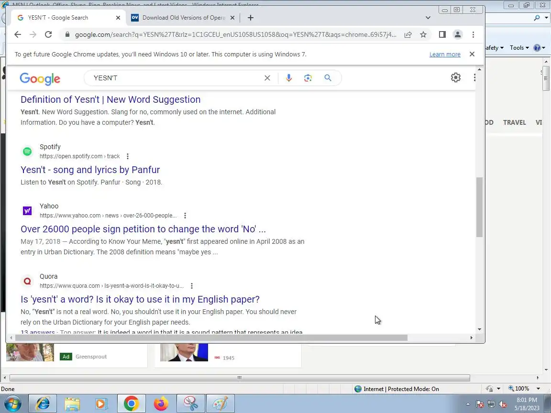This screenshot has height=413, width=551.
Task: Open Yesn't song and lyrics by Panfur
Action: [90, 170]
